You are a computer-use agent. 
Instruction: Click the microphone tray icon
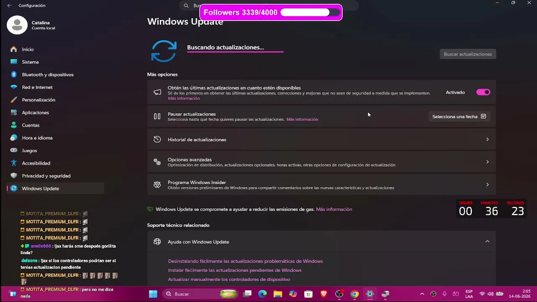[444, 294]
